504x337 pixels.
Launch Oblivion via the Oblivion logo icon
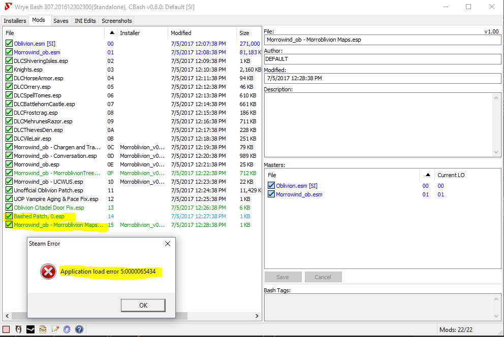18,329
